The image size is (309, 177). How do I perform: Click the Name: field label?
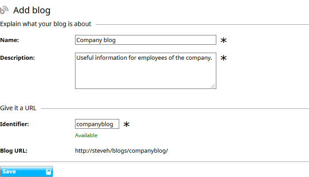(9, 40)
